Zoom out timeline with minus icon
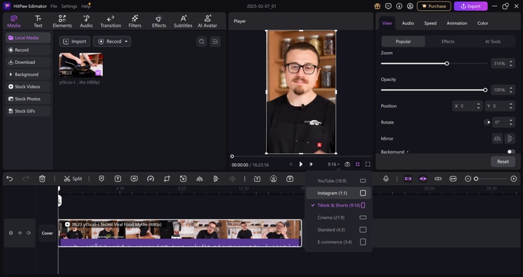The height and width of the screenshot is (277, 523). point(467,179)
